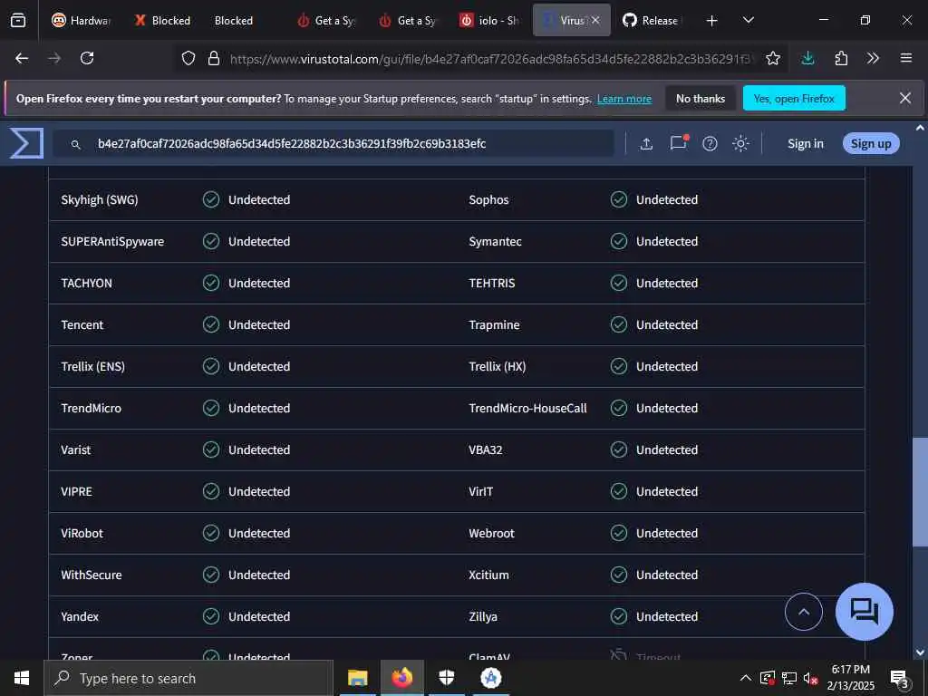Open the Action Center notifications icon
928x696 pixels.
(x=900, y=679)
